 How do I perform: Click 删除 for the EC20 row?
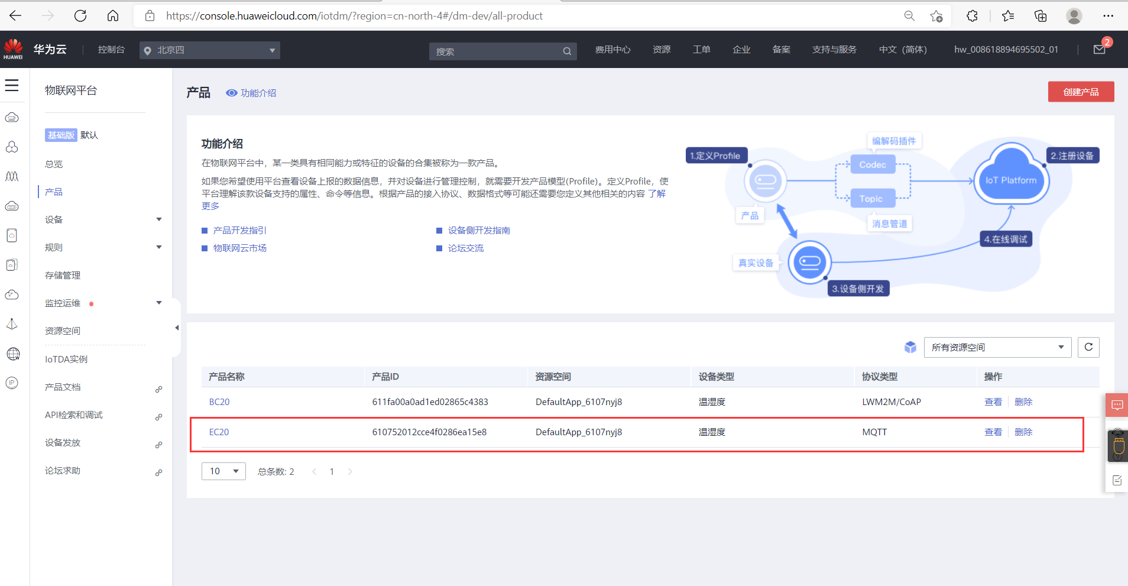coord(1023,432)
